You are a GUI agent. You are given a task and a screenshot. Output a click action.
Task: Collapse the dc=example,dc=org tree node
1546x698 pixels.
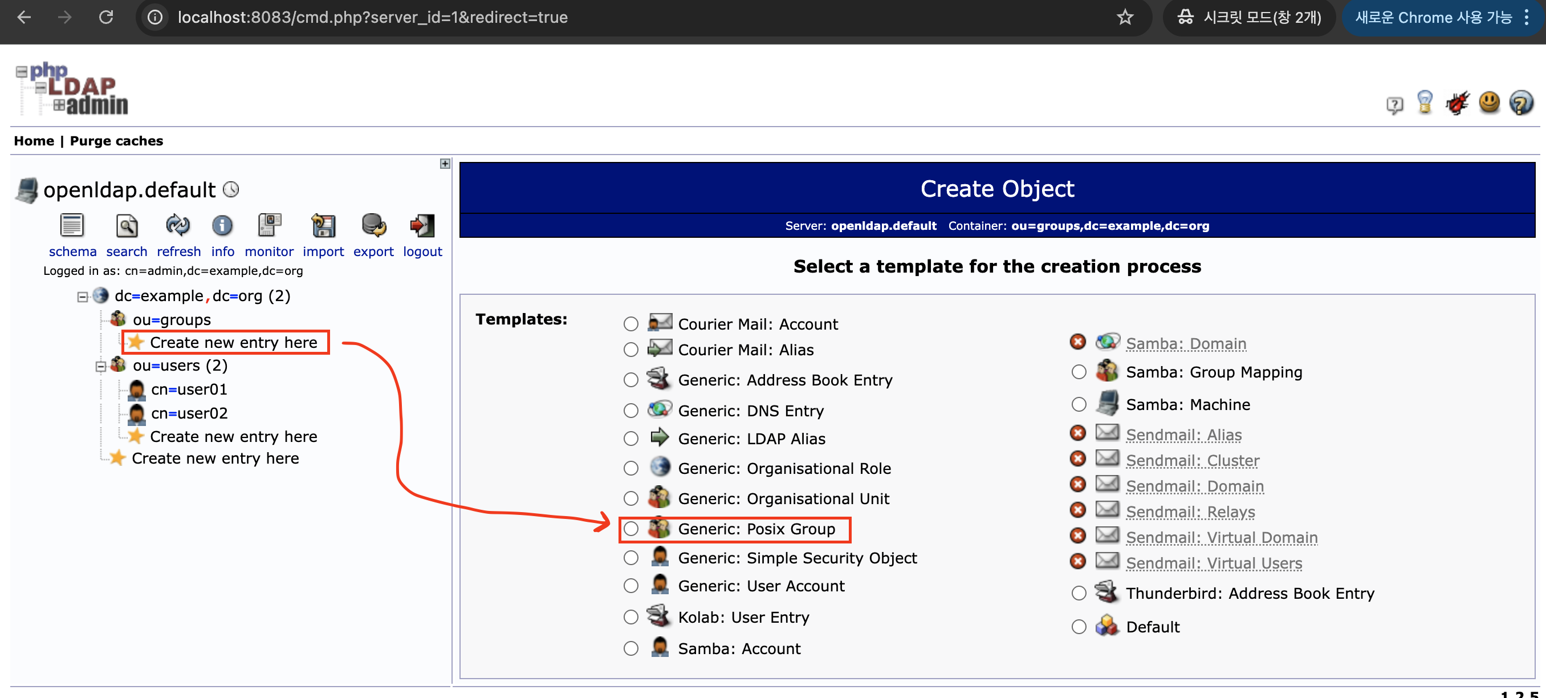click(82, 297)
